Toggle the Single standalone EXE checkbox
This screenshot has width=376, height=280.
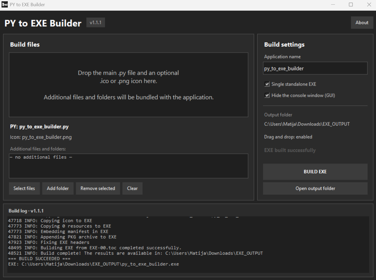(x=267, y=84)
